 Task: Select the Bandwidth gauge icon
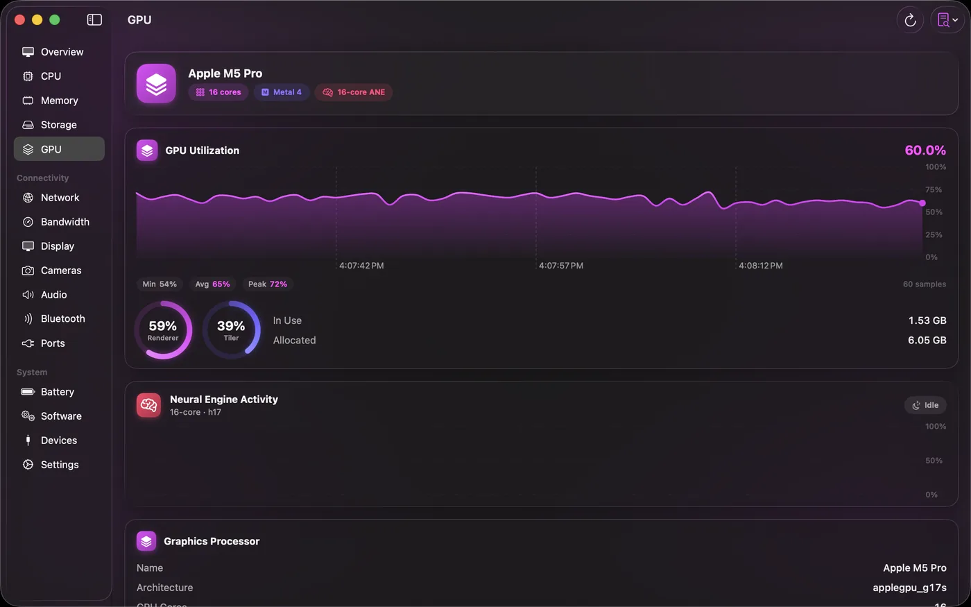pos(28,222)
